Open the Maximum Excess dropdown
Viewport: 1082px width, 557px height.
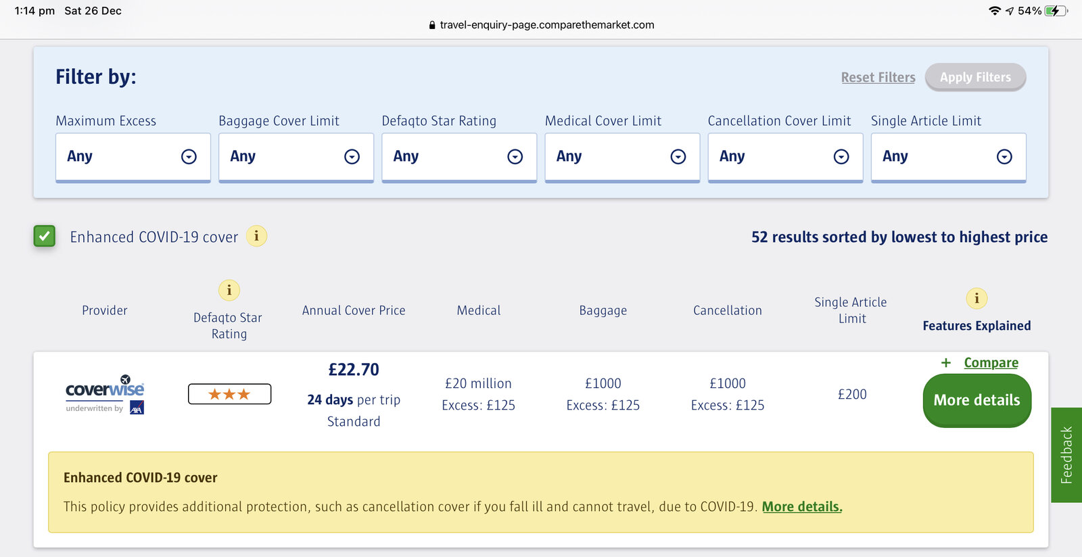coord(133,157)
